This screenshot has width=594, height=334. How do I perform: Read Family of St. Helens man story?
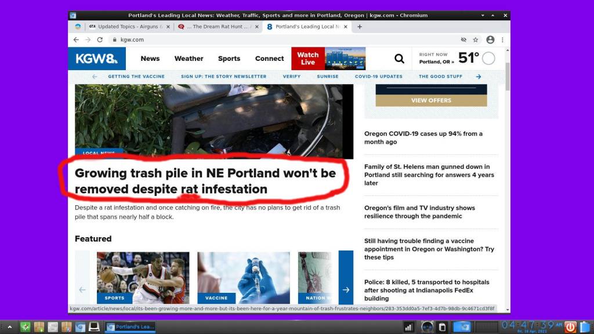pos(429,175)
